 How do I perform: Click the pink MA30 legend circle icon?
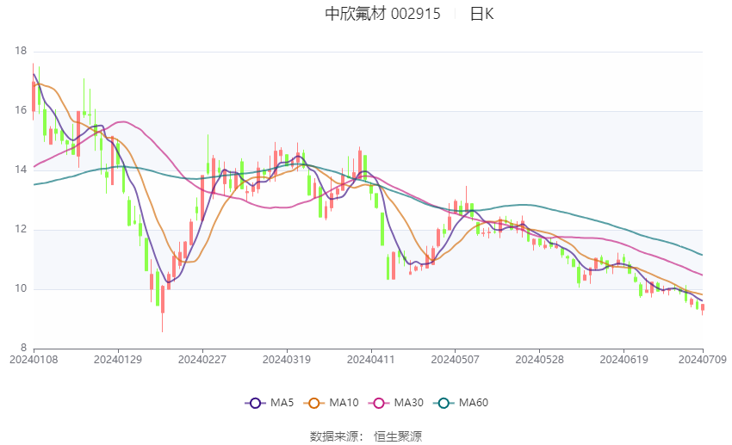[x=379, y=404]
